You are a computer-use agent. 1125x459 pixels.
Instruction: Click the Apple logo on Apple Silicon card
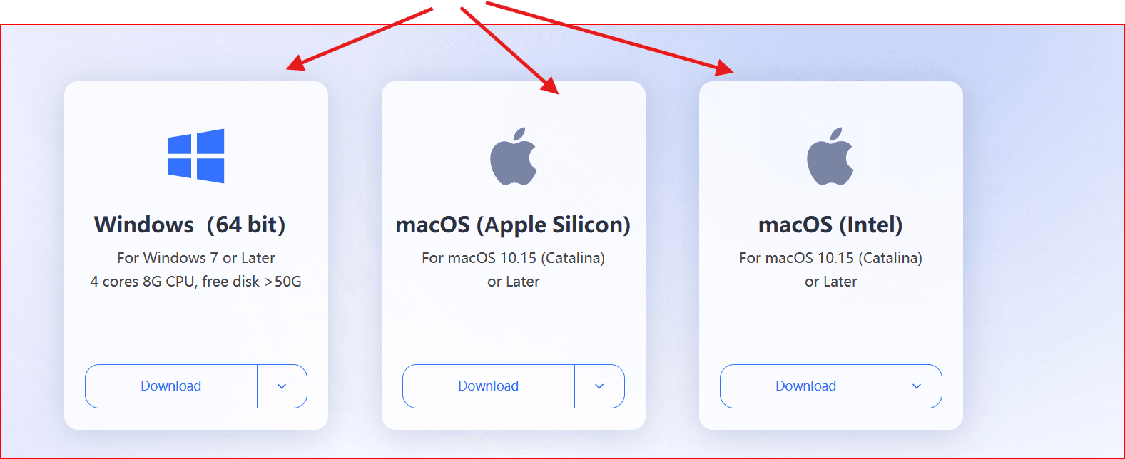pyautogui.click(x=514, y=156)
